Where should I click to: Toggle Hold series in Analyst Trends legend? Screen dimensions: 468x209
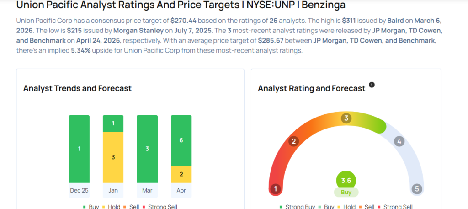point(111,207)
